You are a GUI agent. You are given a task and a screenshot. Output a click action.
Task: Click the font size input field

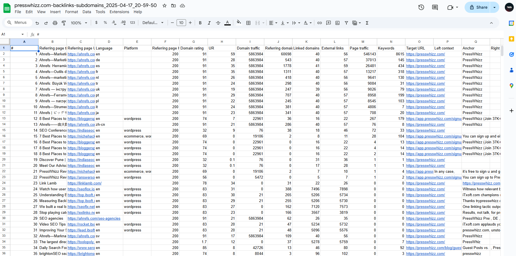(181, 23)
